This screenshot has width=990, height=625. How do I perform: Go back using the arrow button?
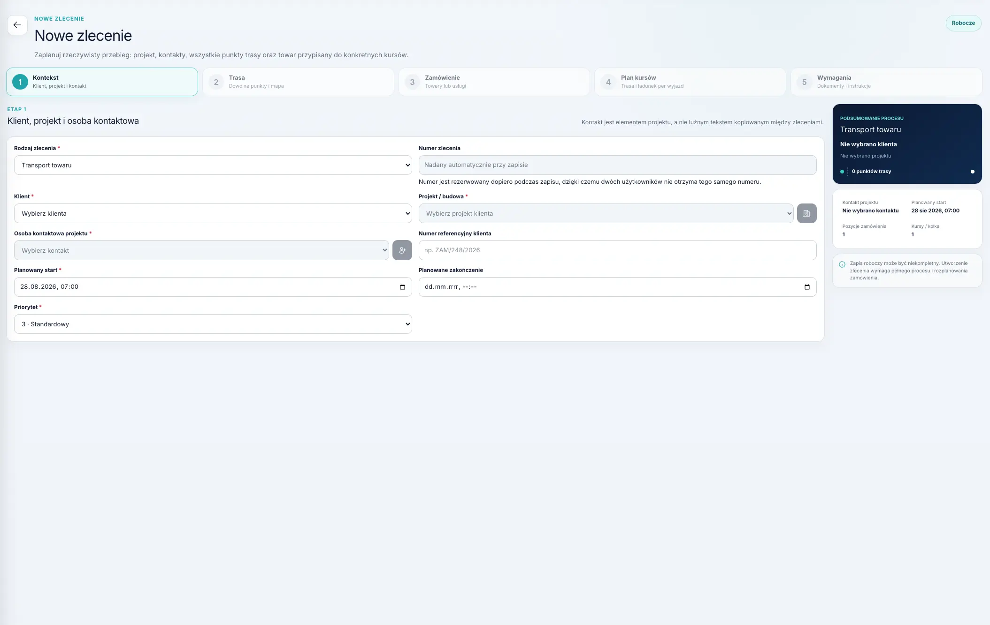(x=17, y=25)
